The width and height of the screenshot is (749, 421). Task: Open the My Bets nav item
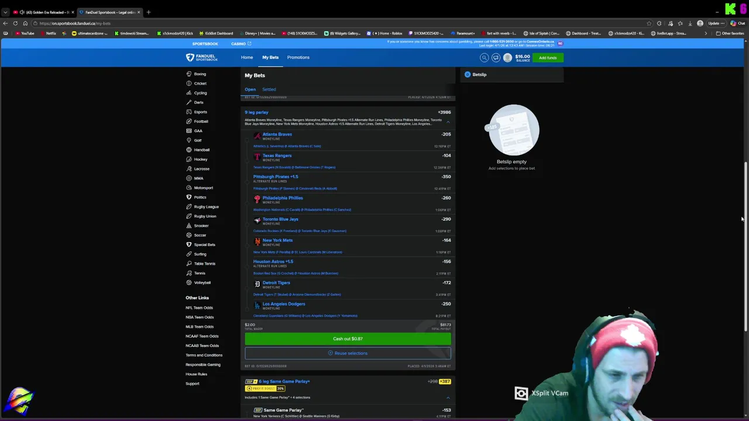tap(270, 57)
